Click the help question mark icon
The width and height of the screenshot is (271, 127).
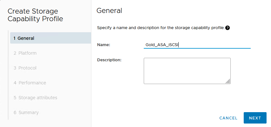click(x=228, y=28)
